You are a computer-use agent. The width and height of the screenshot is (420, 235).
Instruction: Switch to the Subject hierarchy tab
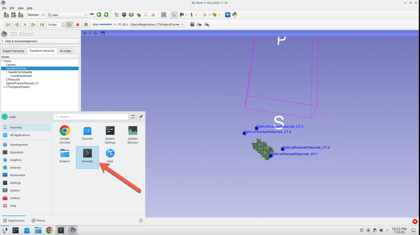pyautogui.click(x=13, y=51)
